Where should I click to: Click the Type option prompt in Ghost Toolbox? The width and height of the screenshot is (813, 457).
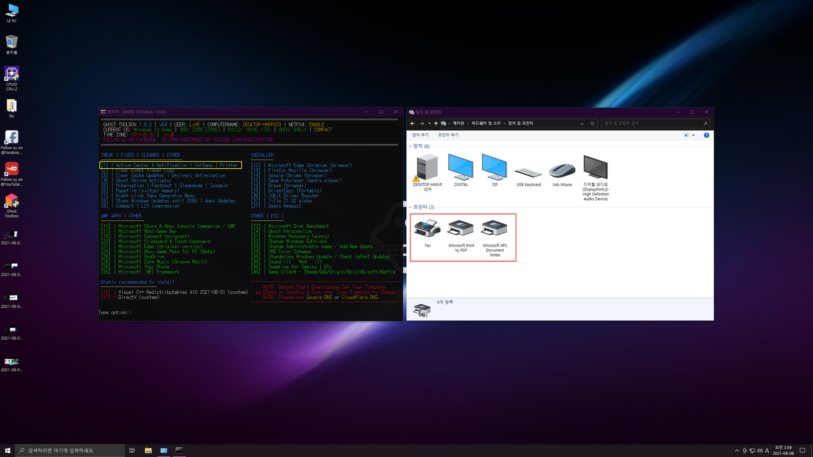pos(114,312)
